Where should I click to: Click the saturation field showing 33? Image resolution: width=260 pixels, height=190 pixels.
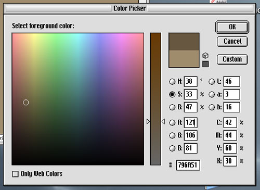tap(191, 94)
